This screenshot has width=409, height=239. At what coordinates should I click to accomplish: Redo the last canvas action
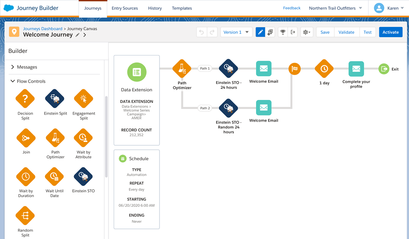click(x=212, y=32)
